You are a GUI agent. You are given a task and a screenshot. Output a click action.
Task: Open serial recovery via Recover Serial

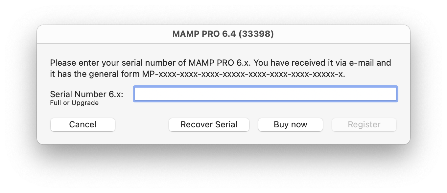(209, 124)
